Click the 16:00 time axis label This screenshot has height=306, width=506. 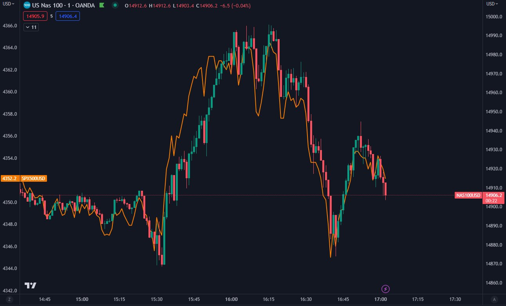(231, 299)
